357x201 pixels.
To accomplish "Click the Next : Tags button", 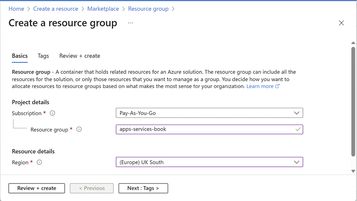I will [x=143, y=188].
